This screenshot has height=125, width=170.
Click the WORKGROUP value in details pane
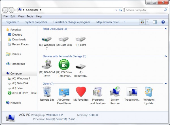[x=54, y=115]
